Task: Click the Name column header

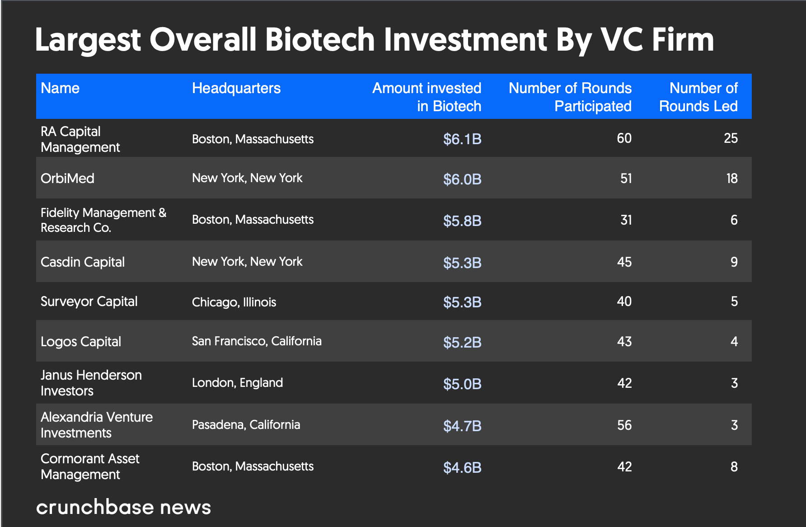Action: pos(60,88)
